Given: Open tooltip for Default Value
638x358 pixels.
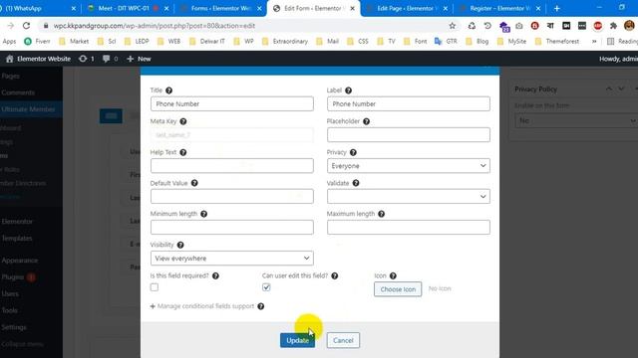Looking at the screenshot, I should click(x=194, y=183).
